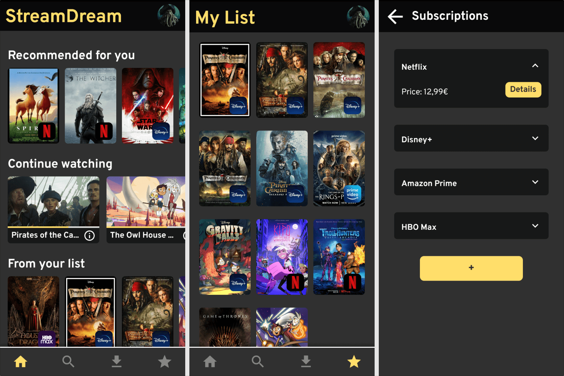Open The Witcher poster in Recommended
Image resolution: width=564 pixels, height=376 pixels.
click(91, 105)
